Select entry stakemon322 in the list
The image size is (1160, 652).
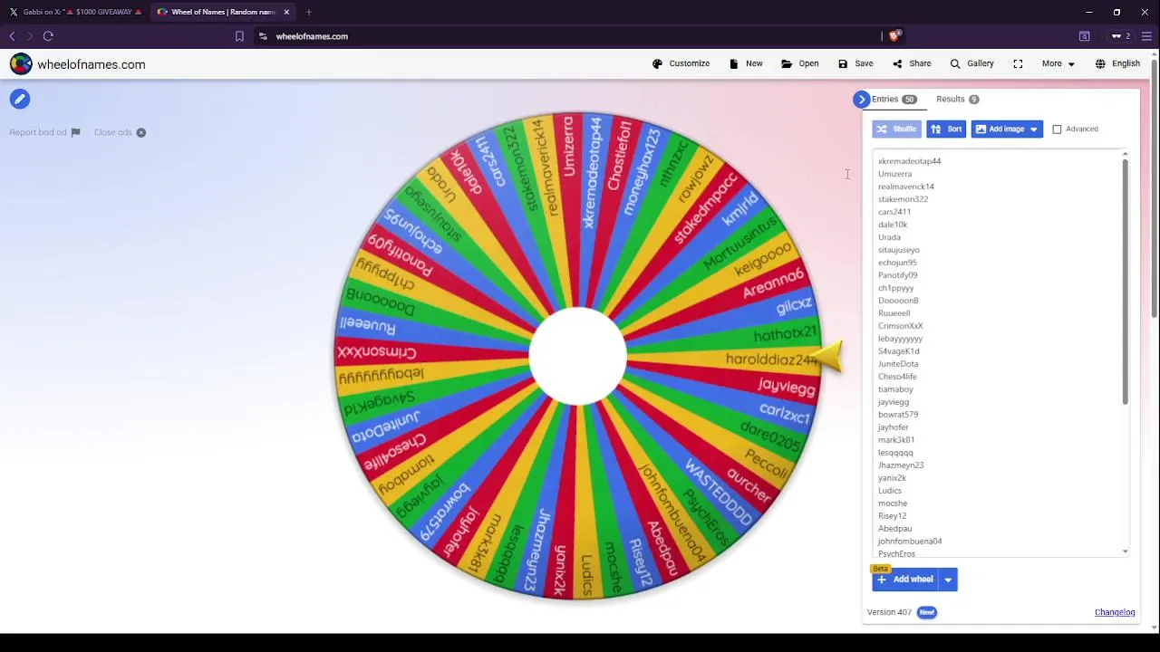point(903,199)
